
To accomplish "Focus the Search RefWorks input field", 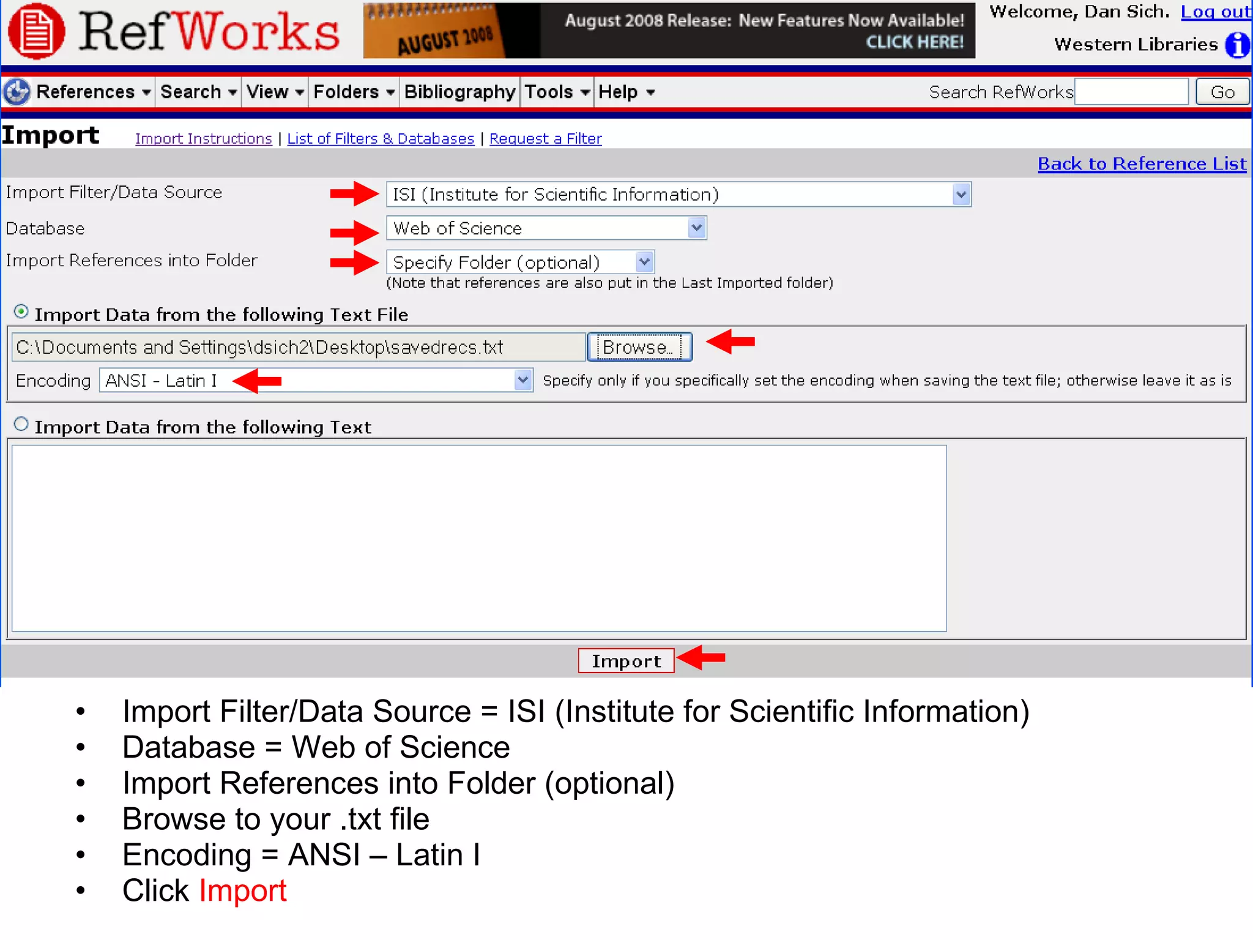I will [x=1131, y=92].
